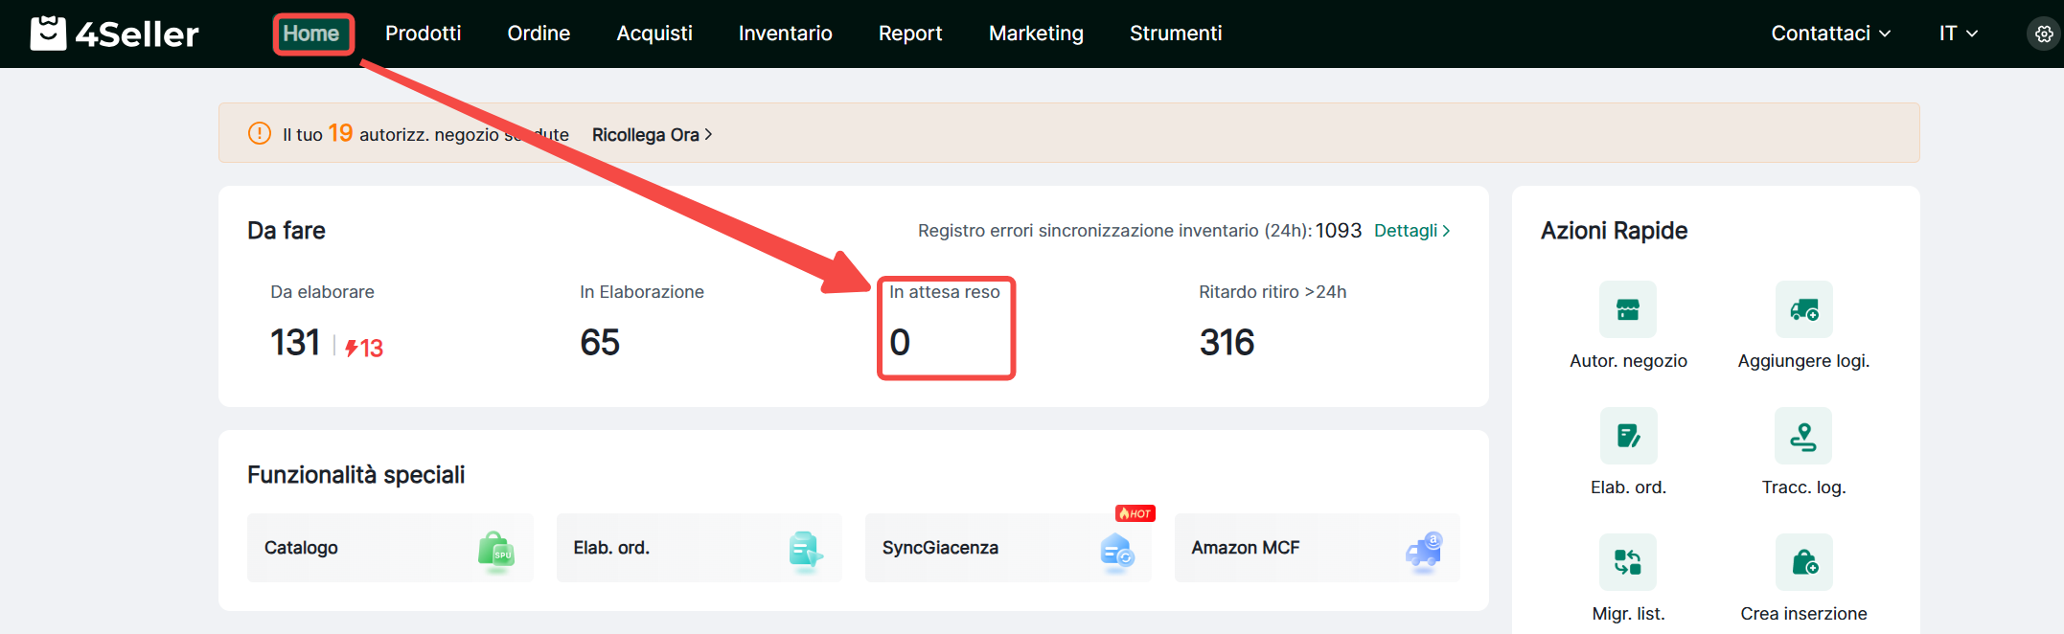Click the Ricollega Ora link
This screenshot has width=2064, height=634.
[652, 135]
